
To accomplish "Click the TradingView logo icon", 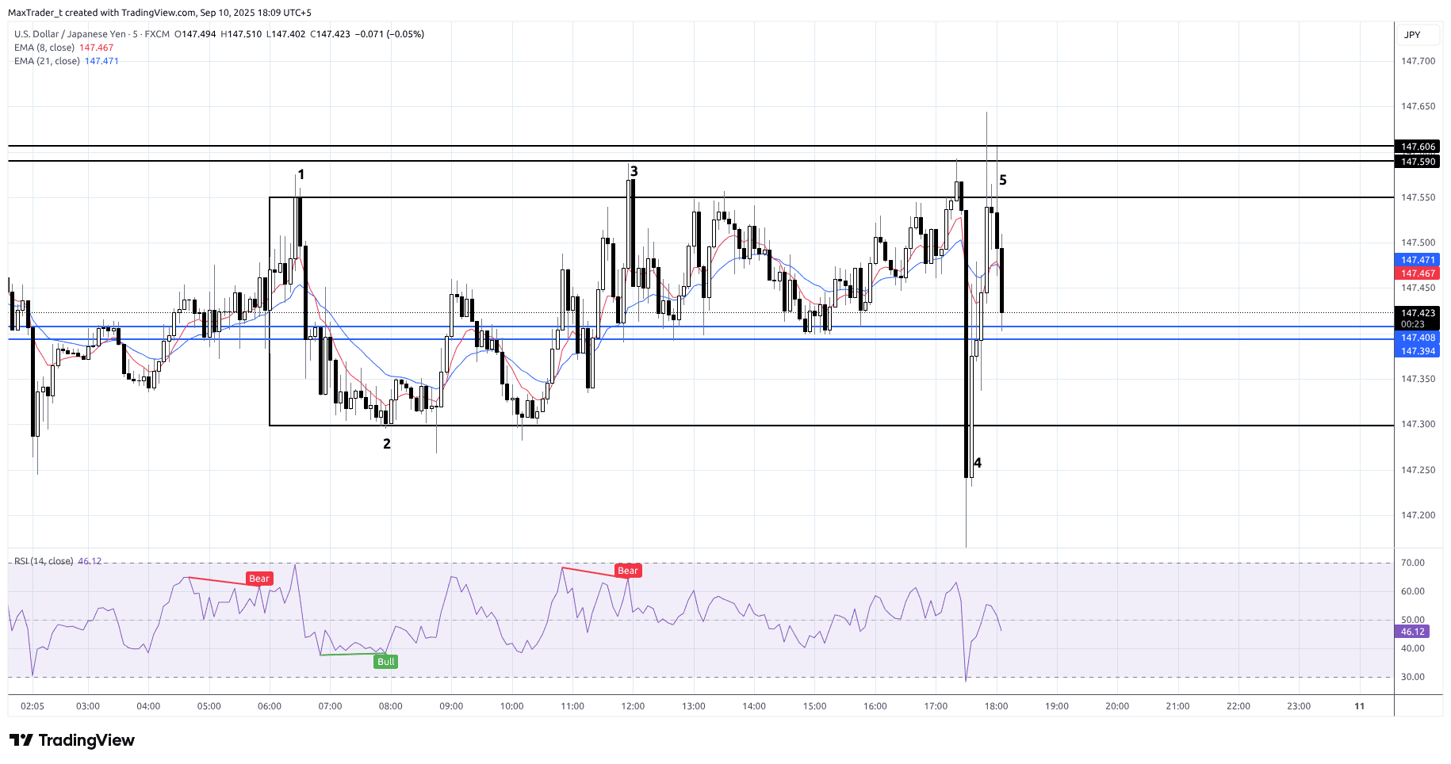I will [21, 740].
